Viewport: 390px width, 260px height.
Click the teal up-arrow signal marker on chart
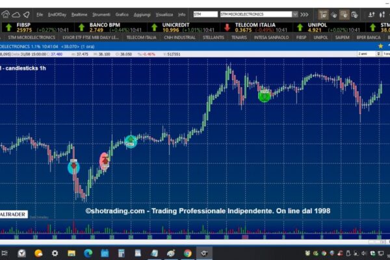pyautogui.click(x=131, y=141)
